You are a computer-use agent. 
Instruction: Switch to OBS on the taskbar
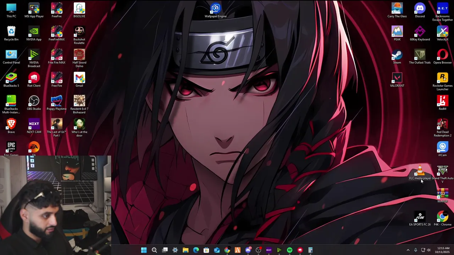point(258,250)
